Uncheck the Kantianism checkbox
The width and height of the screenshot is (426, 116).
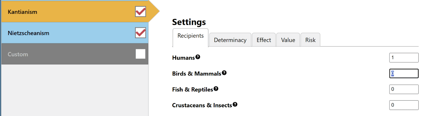click(140, 12)
